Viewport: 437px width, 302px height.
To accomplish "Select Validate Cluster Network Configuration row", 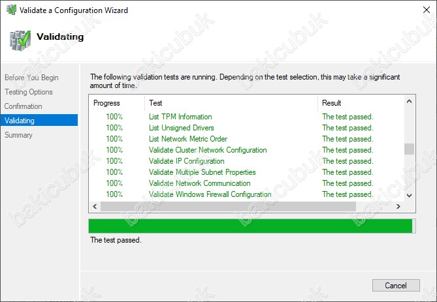I will [247, 150].
